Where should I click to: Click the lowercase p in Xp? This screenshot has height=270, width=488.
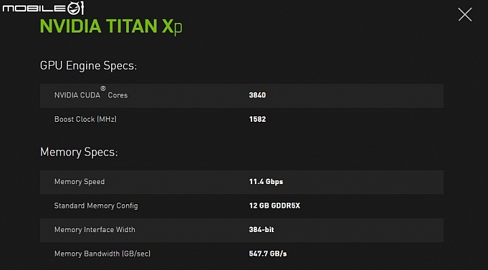pos(178,28)
